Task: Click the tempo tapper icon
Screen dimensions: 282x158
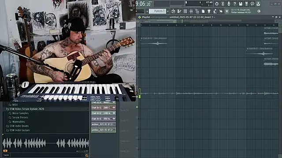Action: pos(215,11)
